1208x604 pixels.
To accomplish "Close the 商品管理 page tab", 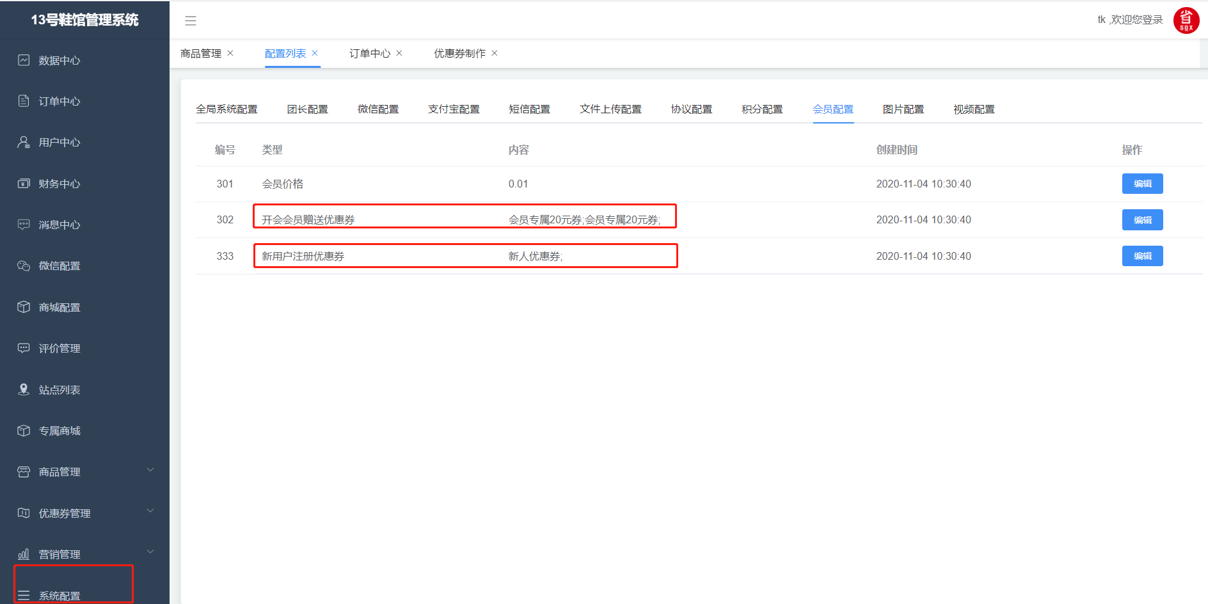I will pyautogui.click(x=230, y=54).
